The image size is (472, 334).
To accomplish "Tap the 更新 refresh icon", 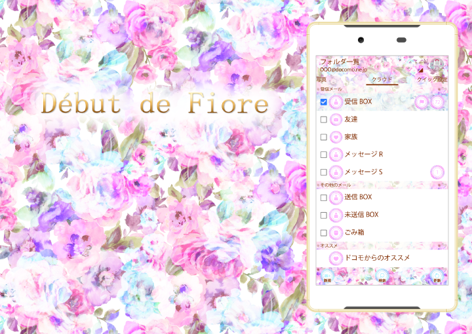I will [437, 277].
